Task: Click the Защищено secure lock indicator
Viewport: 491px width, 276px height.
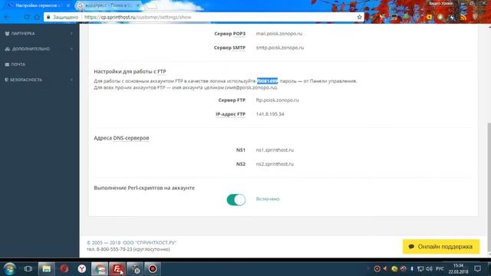Action: point(62,17)
